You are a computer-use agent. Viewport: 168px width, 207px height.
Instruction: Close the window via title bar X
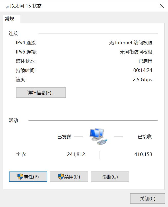point(162,6)
